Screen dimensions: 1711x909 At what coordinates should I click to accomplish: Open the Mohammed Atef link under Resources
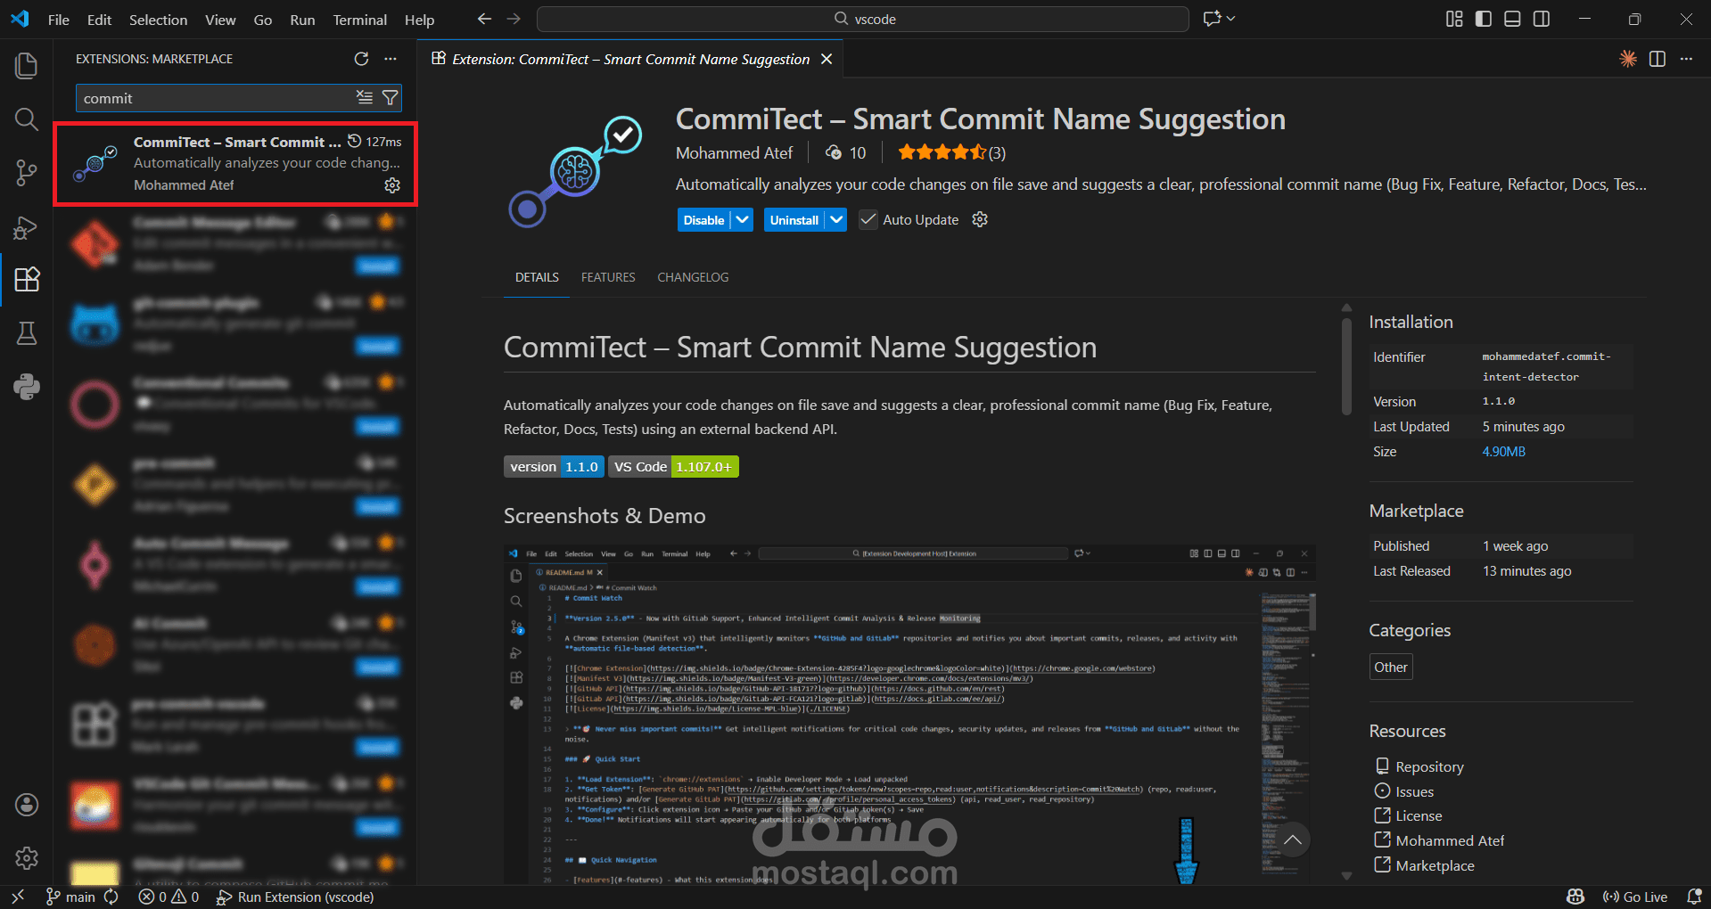pyautogui.click(x=1449, y=840)
